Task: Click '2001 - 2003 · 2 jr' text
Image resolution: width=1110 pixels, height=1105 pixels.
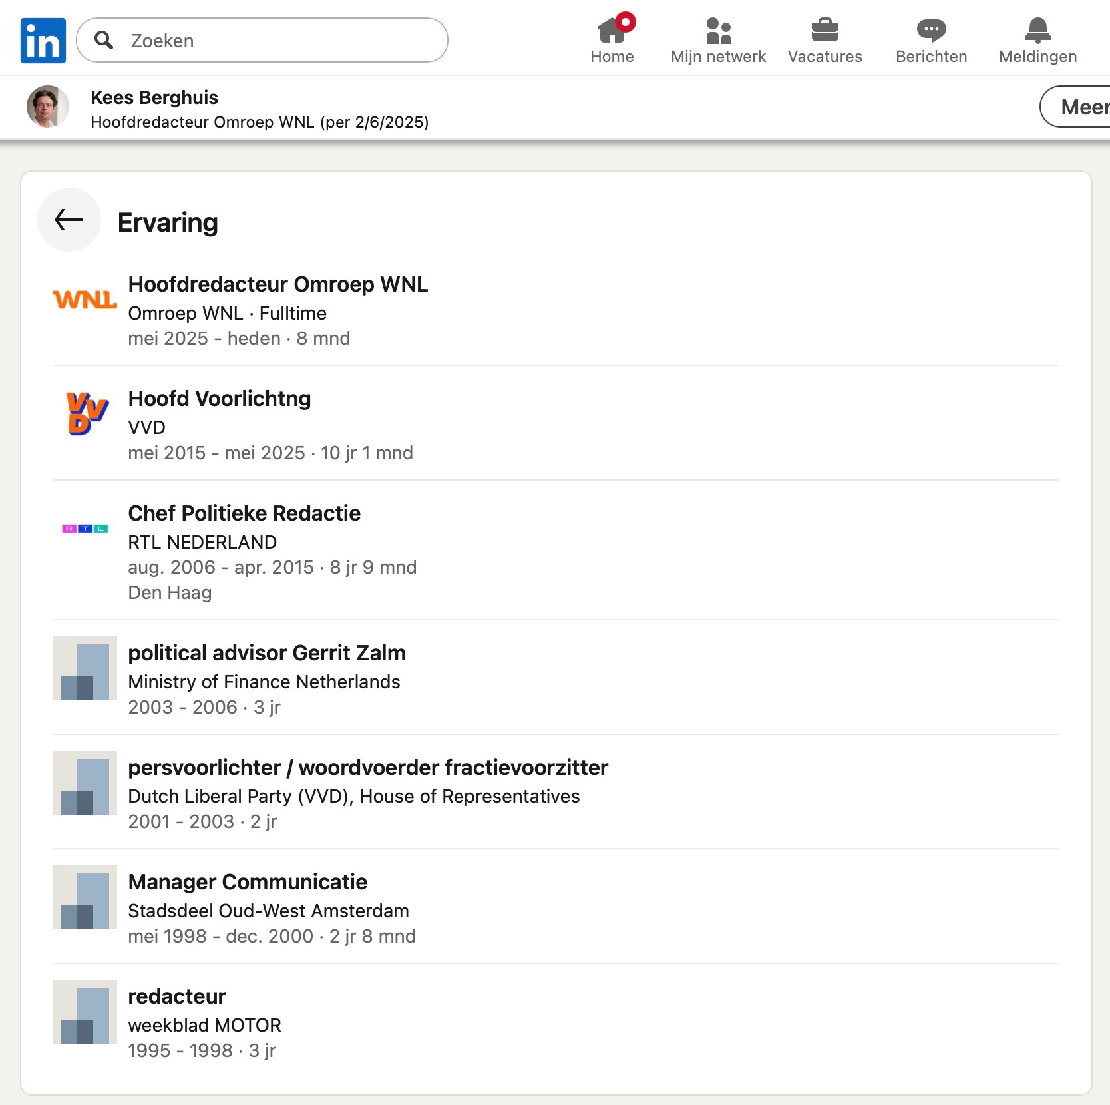Action: pos(202,821)
